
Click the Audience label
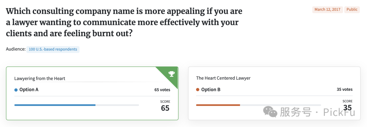click(16, 49)
